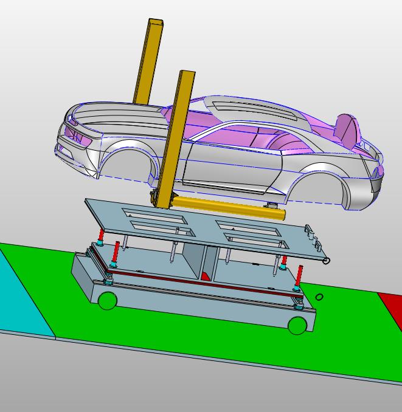Select the red wedge inside the center pillar
Screen dimensions: 402x412
click(x=206, y=276)
